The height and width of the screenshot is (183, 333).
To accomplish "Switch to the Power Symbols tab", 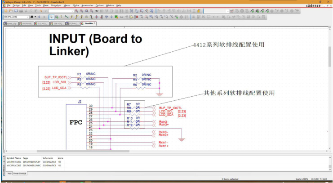I will [20, 174].
